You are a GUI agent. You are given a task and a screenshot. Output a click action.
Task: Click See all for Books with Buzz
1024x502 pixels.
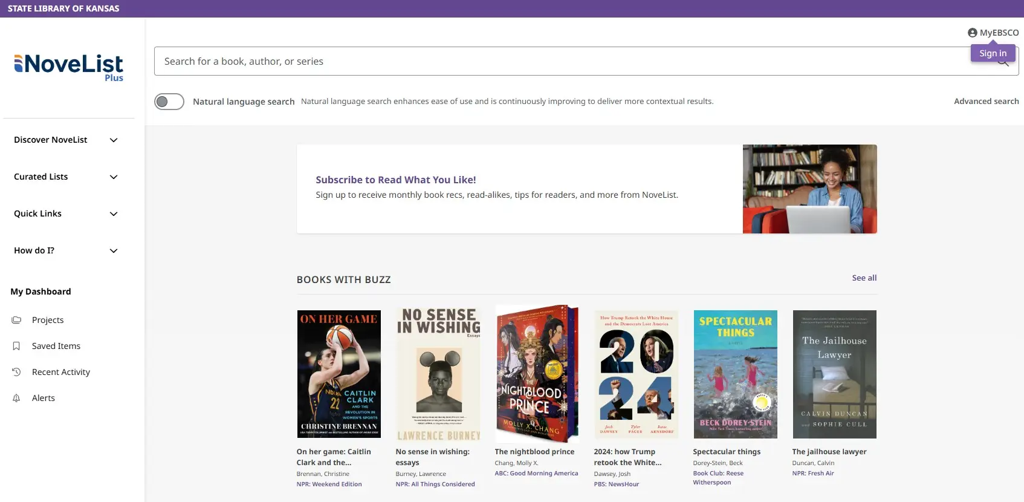864,278
